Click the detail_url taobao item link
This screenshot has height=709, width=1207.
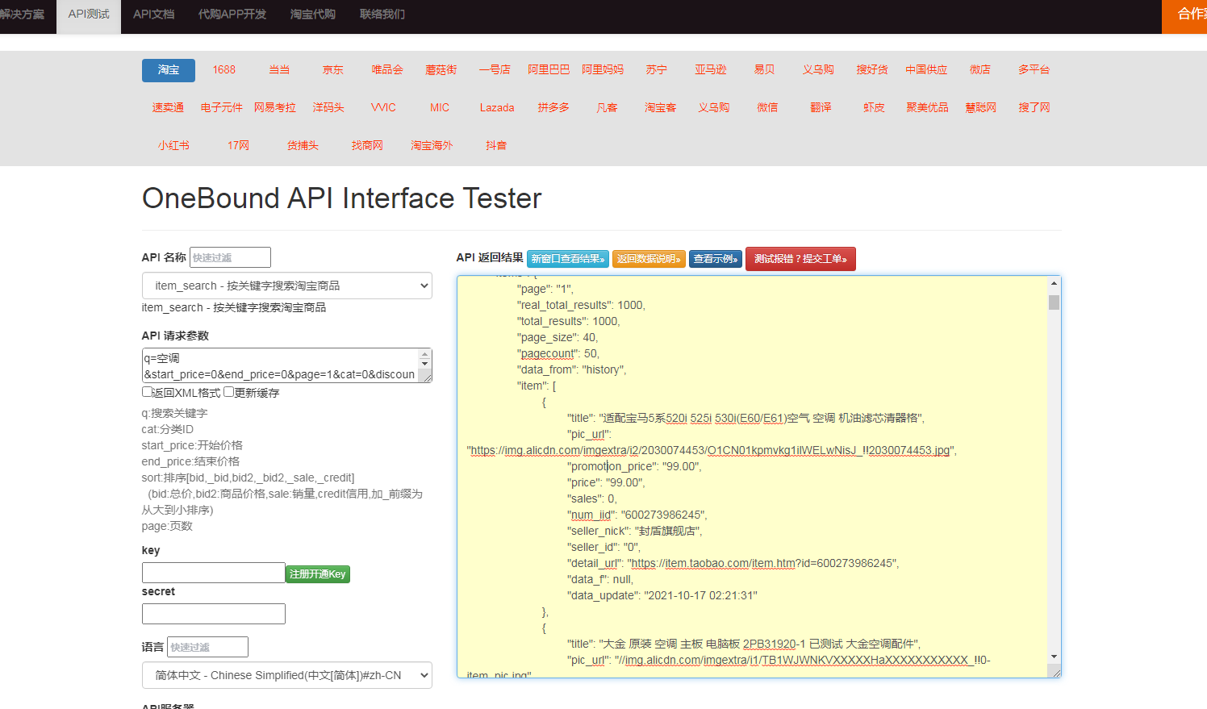pyautogui.click(x=762, y=563)
